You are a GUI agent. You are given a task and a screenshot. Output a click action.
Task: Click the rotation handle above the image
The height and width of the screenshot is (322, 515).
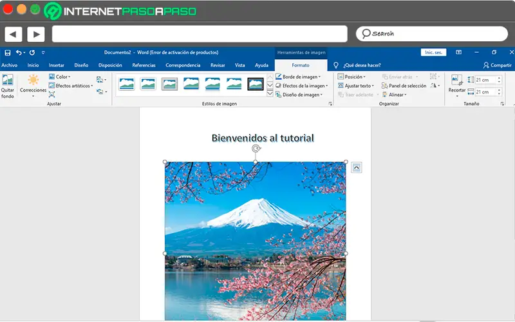pyautogui.click(x=256, y=148)
